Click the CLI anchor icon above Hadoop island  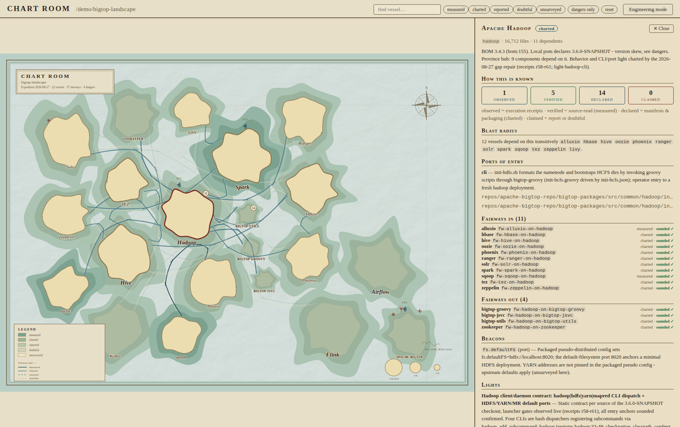[x=179, y=185]
